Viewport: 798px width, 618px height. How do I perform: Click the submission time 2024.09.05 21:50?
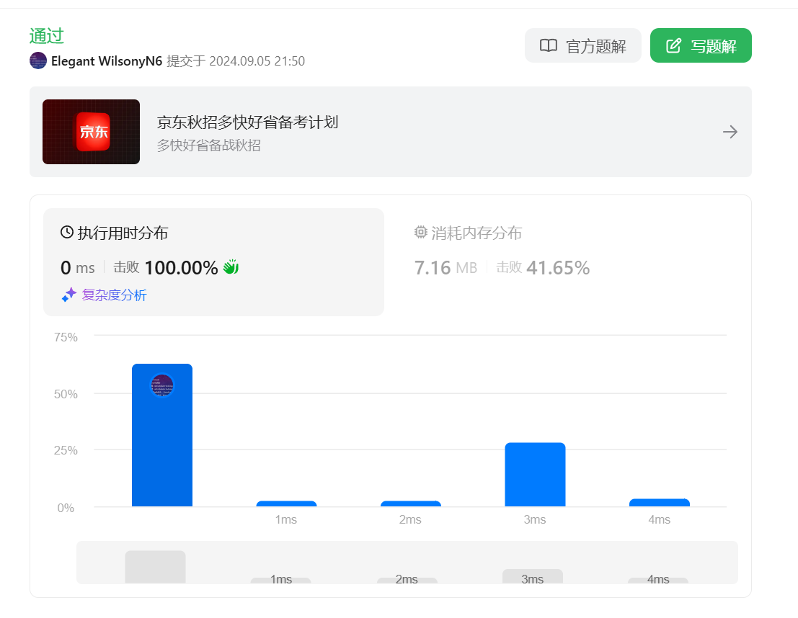point(257,61)
